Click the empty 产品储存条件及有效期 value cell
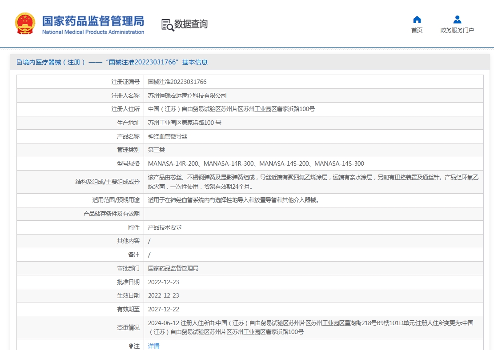Screen dimensions: 494x350 tap(313, 214)
